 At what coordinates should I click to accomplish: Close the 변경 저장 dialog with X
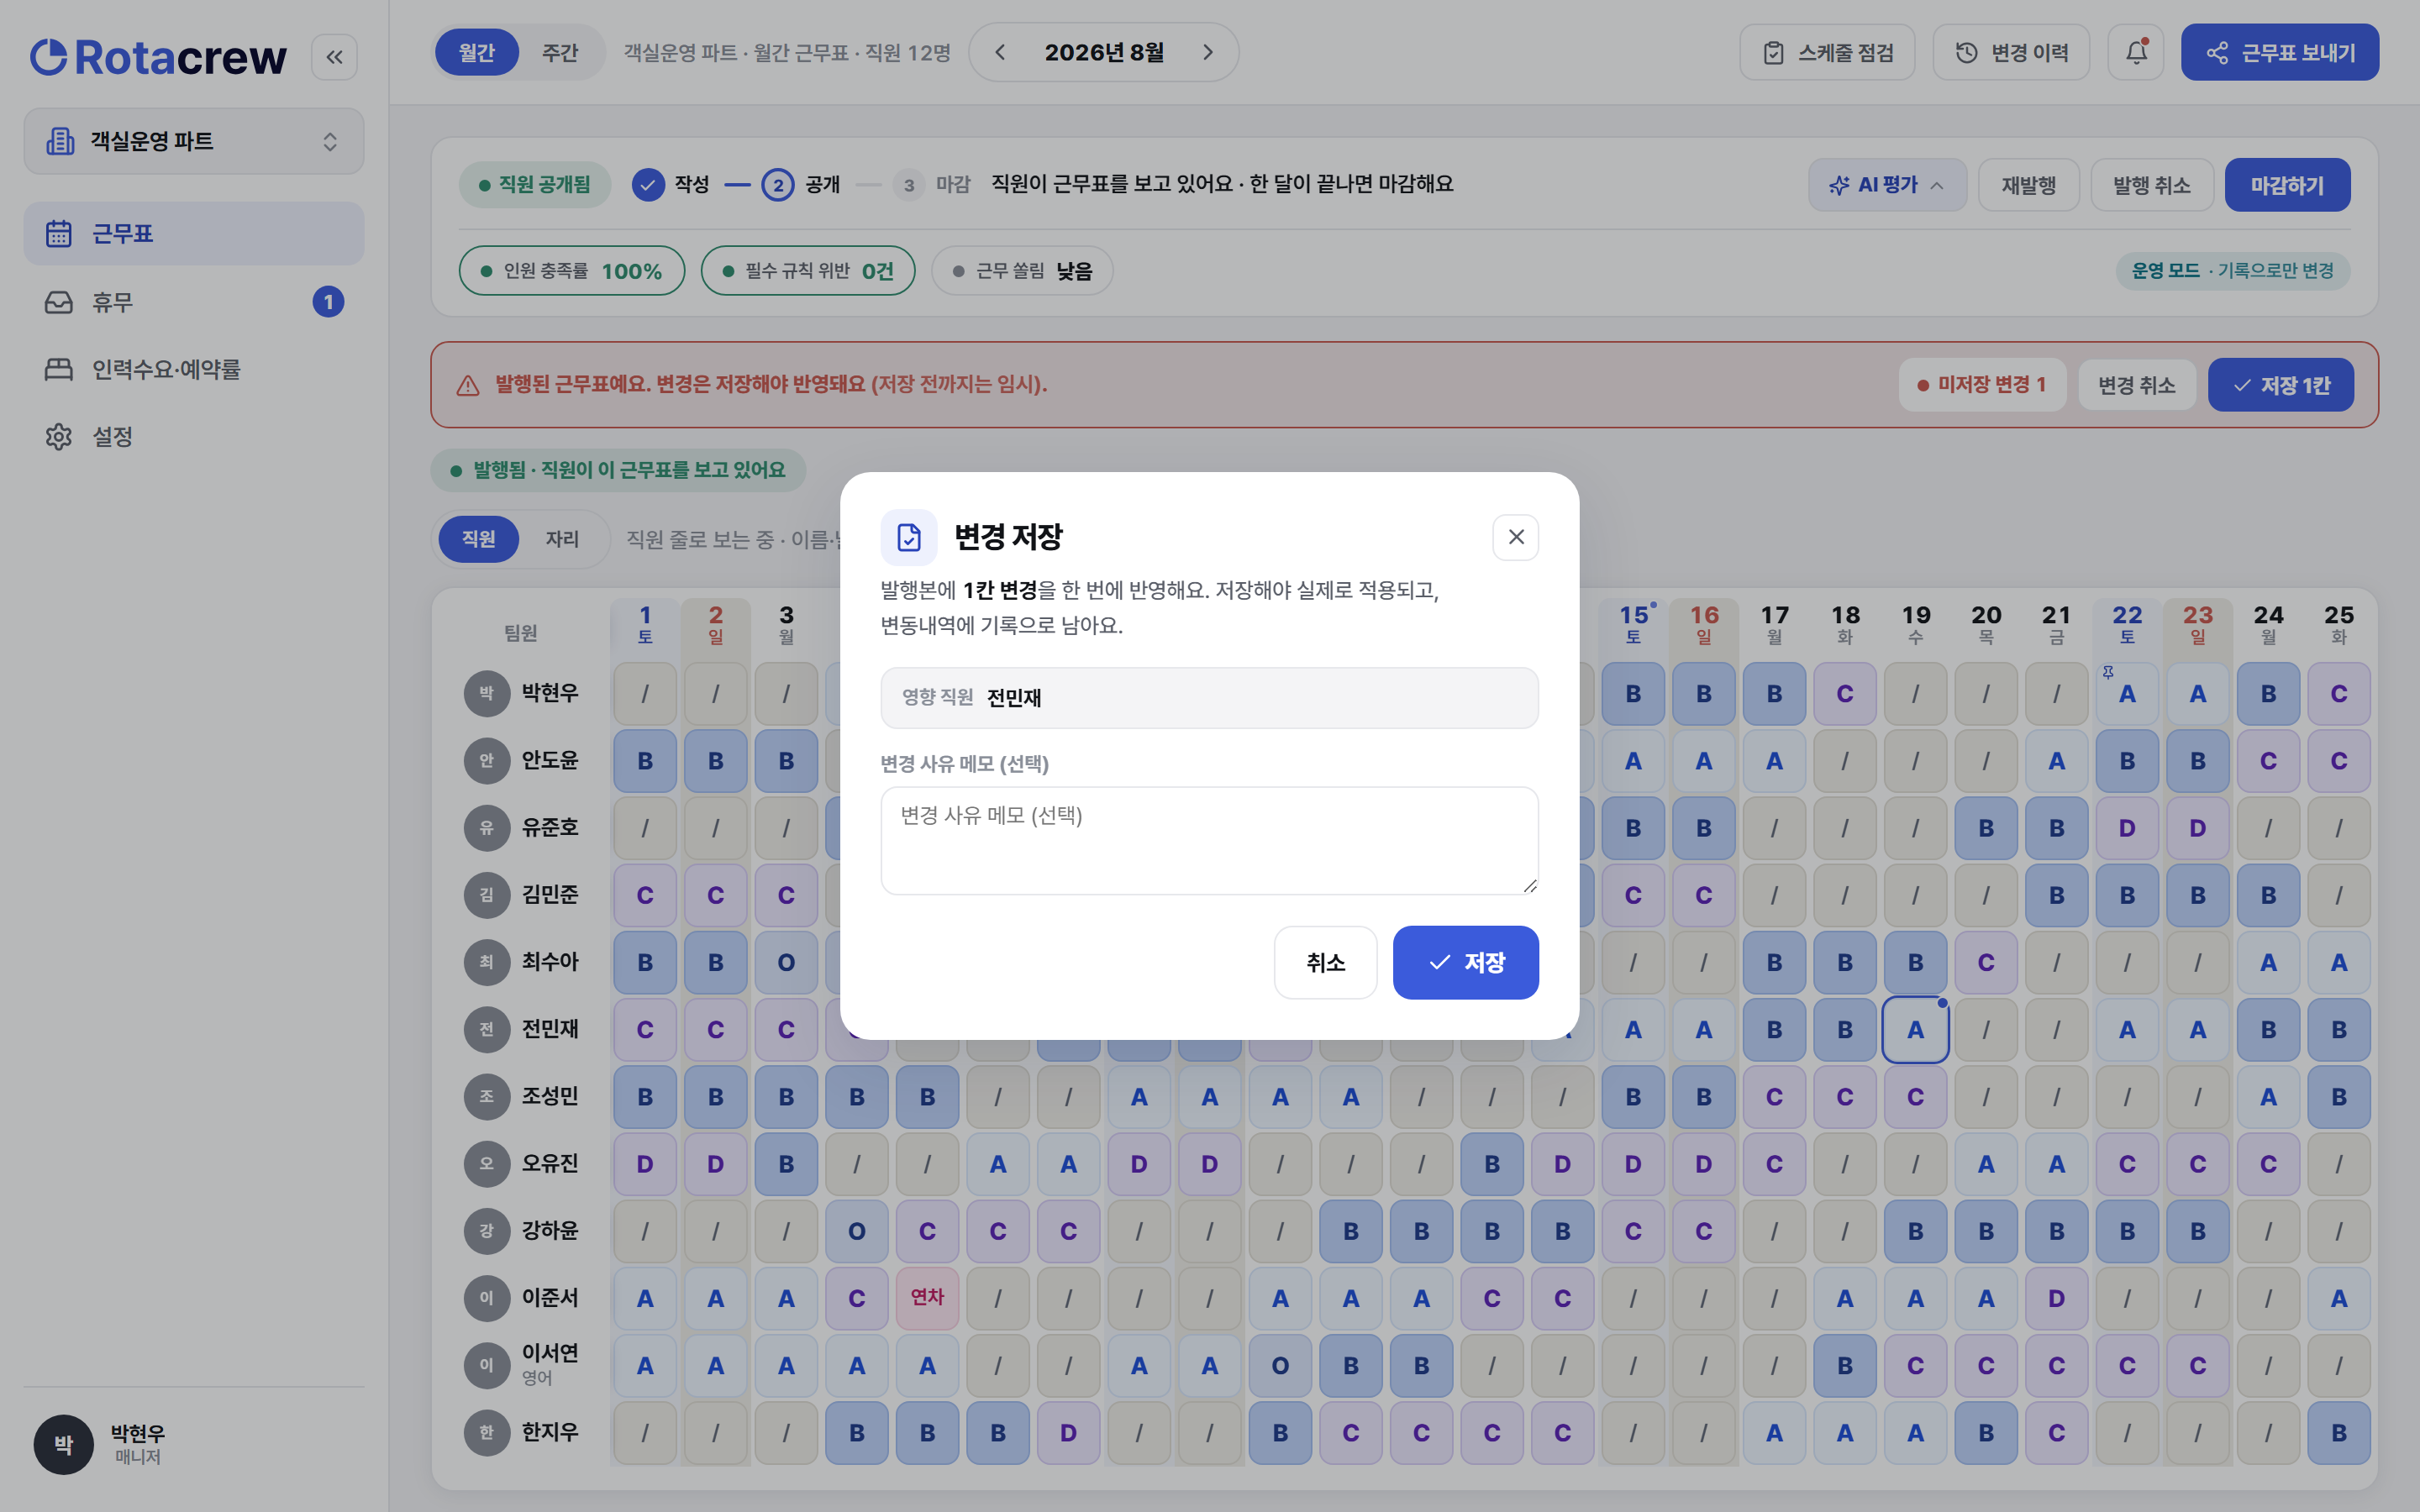click(1515, 537)
